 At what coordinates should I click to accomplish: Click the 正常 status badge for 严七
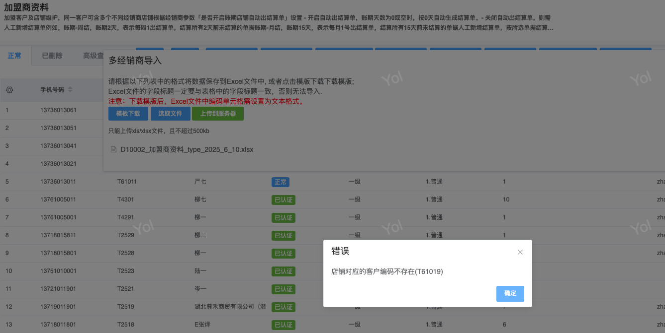tap(280, 182)
